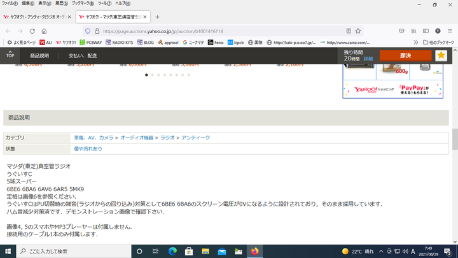The height and width of the screenshot is (258, 458).
Task: Click the 詳細 link beside remaining time
Action: coord(368,59)
